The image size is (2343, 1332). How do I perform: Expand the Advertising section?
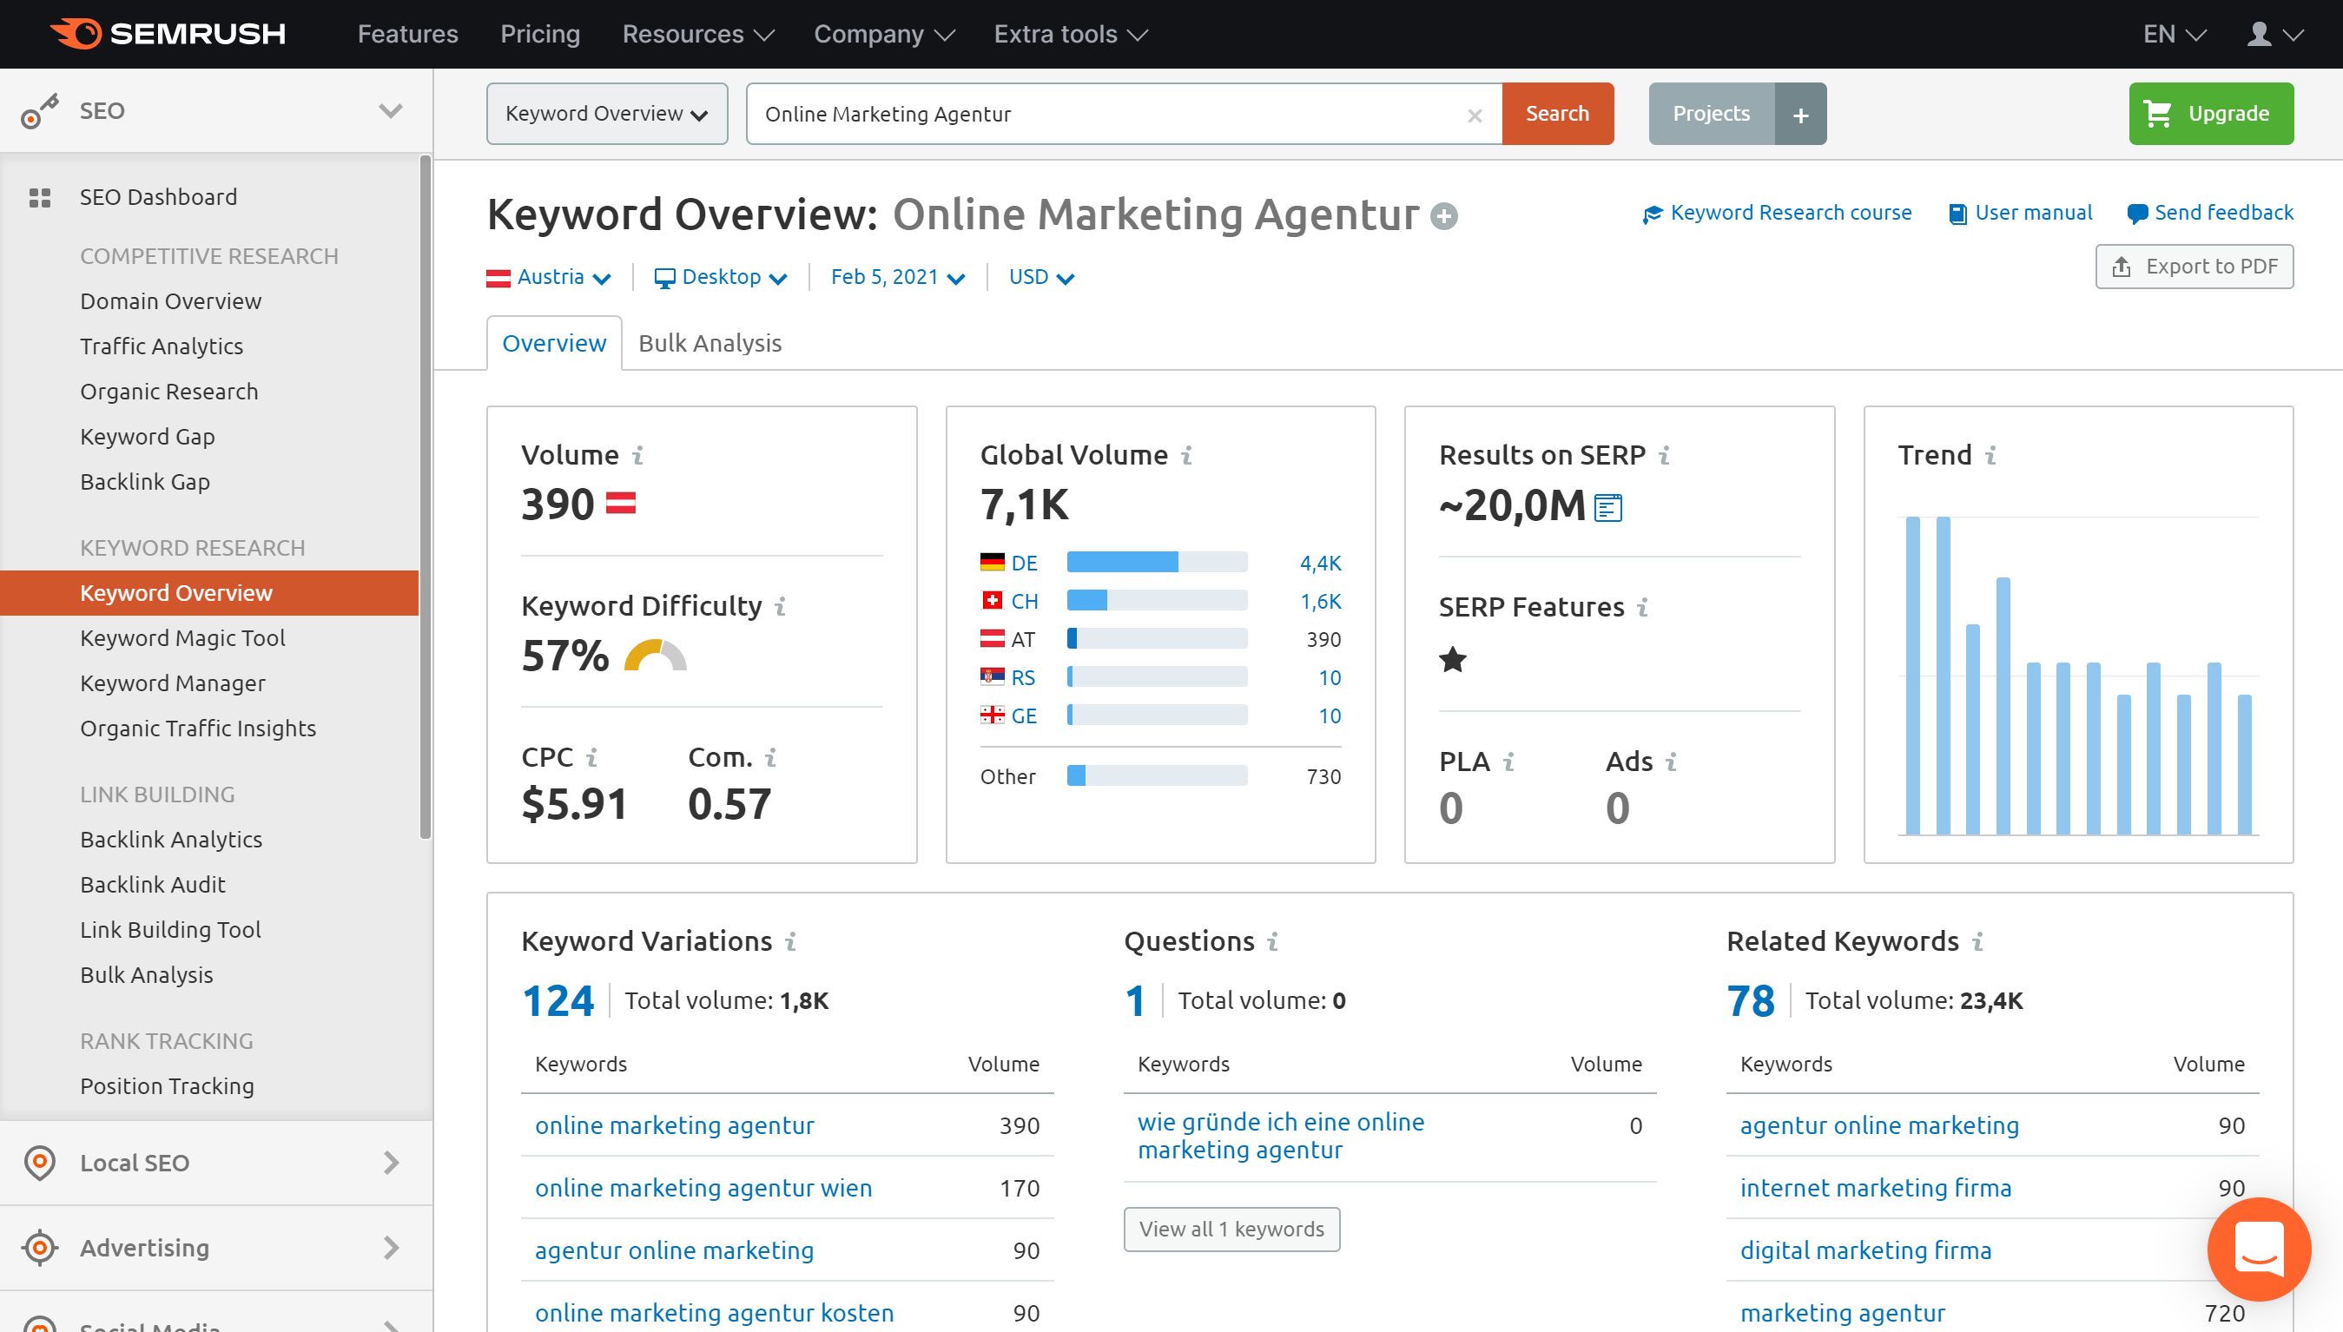coord(391,1248)
